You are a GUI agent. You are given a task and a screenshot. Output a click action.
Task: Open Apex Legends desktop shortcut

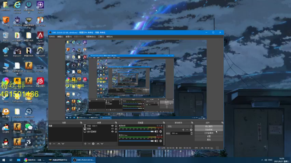click(x=40, y=38)
